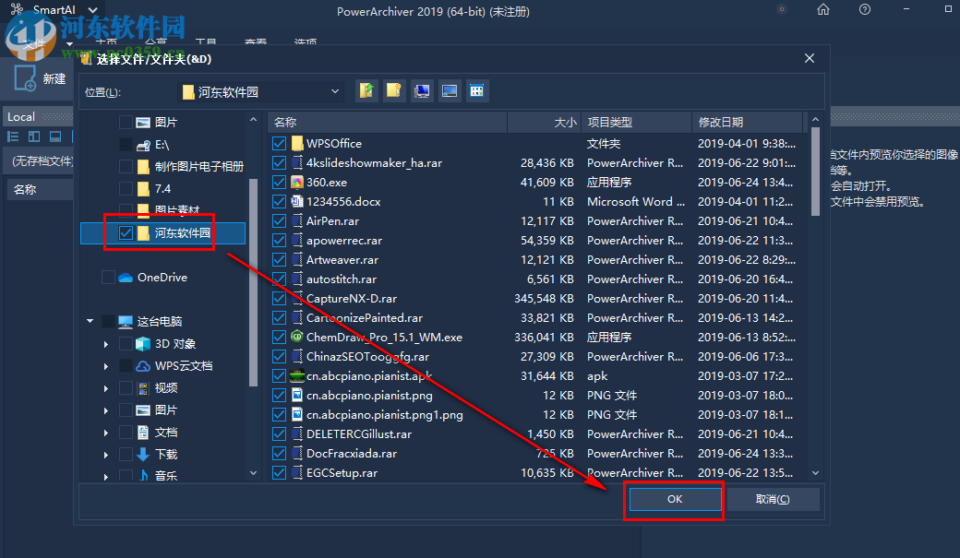Image resolution: width=960 pixels, height=558 pixels.
Task: Open the 位置 location dropdown
Action: [x=335, y=90]
